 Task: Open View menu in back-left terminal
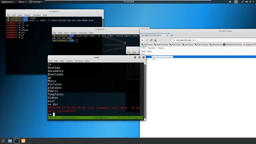point(20,15)
